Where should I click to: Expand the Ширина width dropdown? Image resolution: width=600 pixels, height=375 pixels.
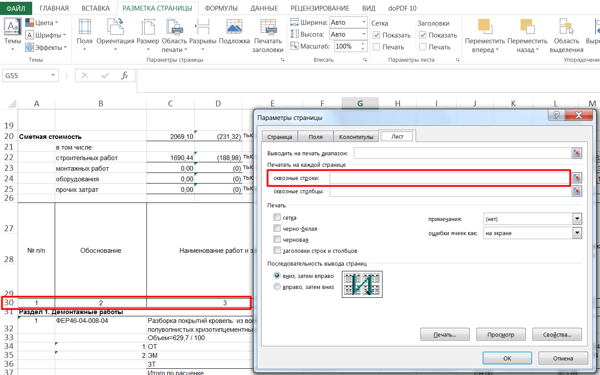click(x=364, y=22)
